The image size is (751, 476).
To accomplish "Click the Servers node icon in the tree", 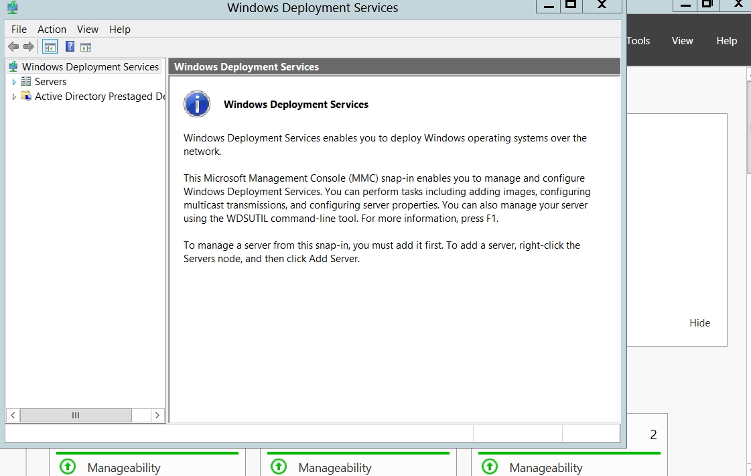I will pos(26,82).
